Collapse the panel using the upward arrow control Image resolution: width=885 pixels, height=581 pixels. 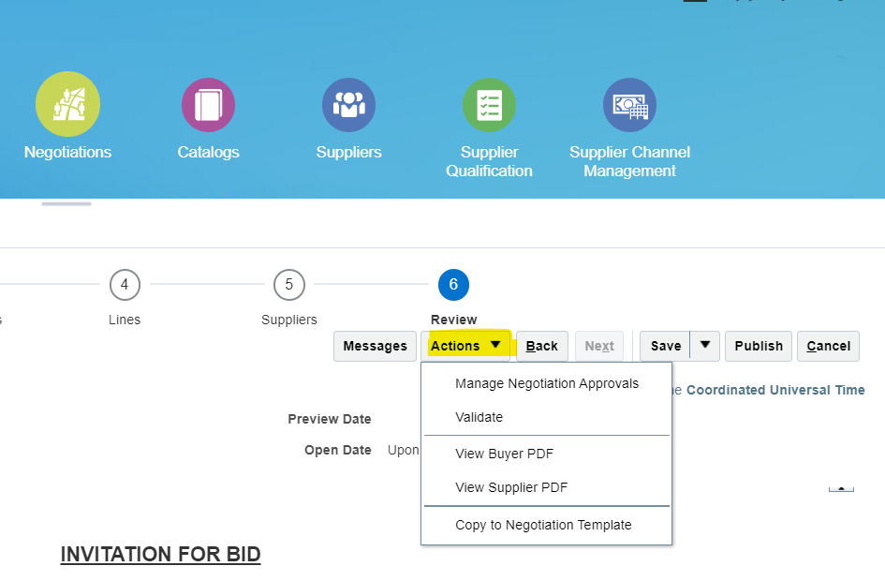tap(841, 486)
